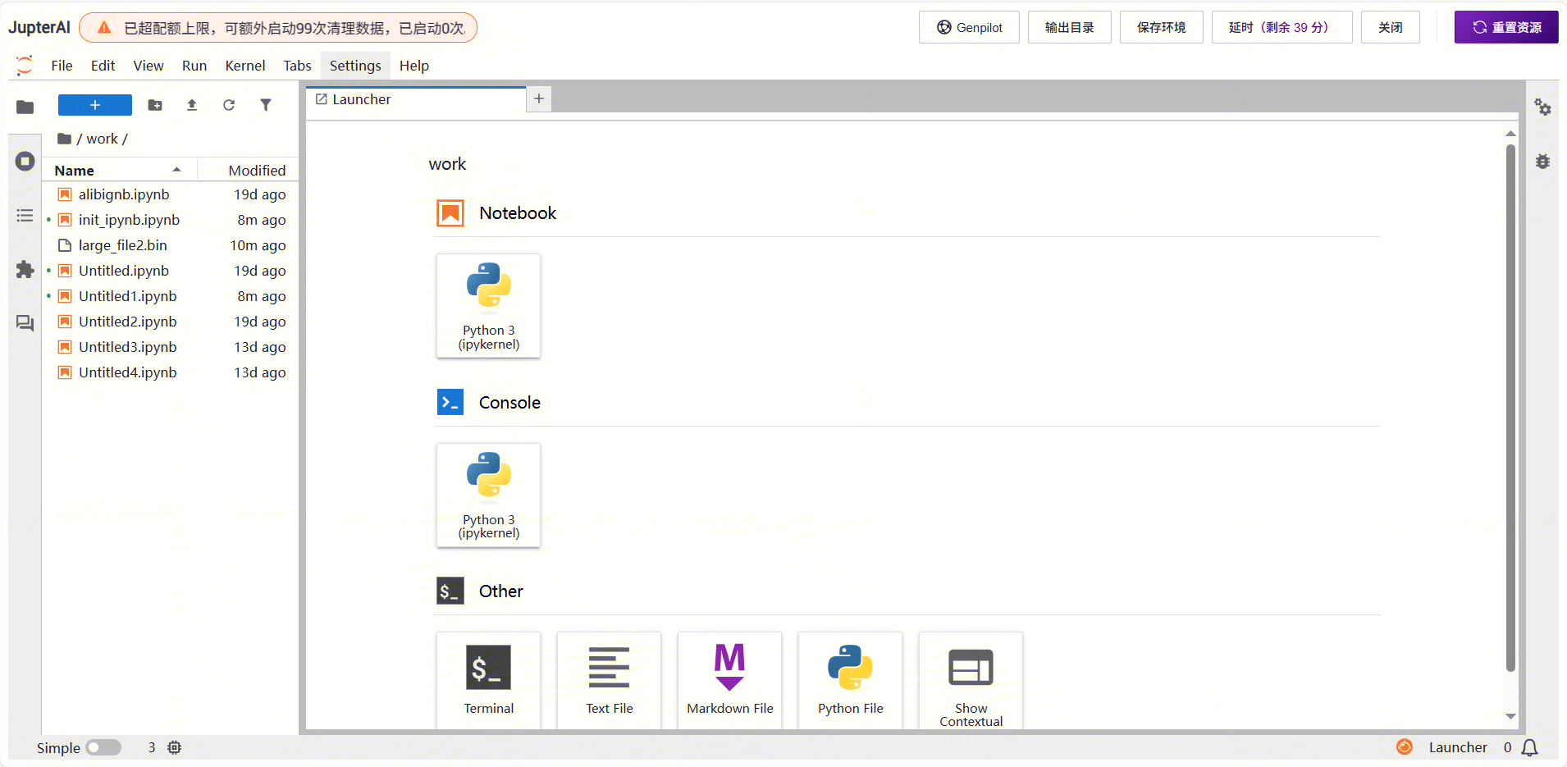Open the File menu

62,66
